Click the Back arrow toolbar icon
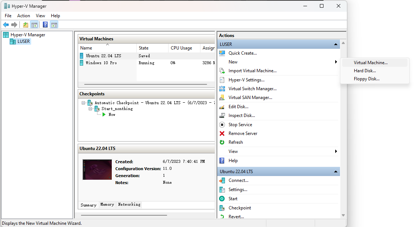Image resolution: width=414 pixels, height=227 pixels. (x=6, y=25)
